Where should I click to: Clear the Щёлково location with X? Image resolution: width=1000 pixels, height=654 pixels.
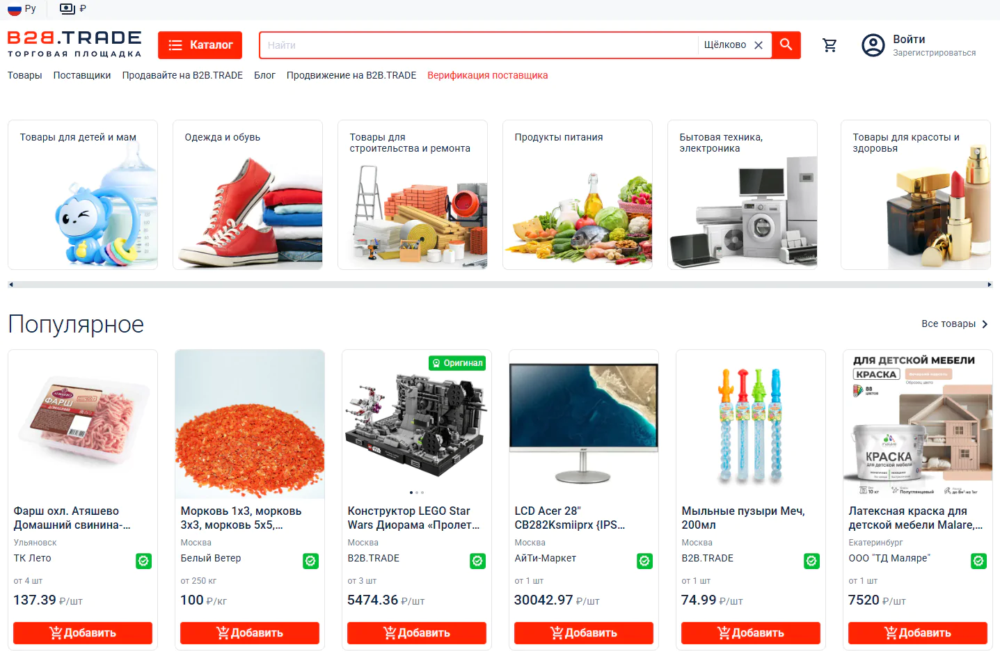click(x=759, y=45)
